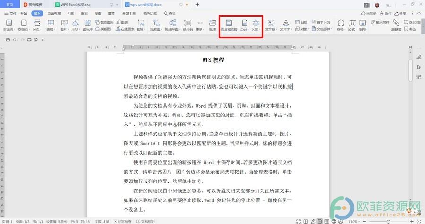The height and width of the screenshot is (224, 425).
Task: Open the 思维导图 mind map tool
Action: coord(173,25)
